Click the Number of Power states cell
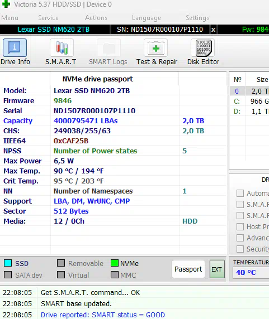269x319 pixels. (95, 151)
